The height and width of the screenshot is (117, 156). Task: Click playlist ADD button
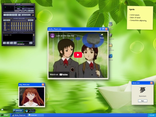4,43
